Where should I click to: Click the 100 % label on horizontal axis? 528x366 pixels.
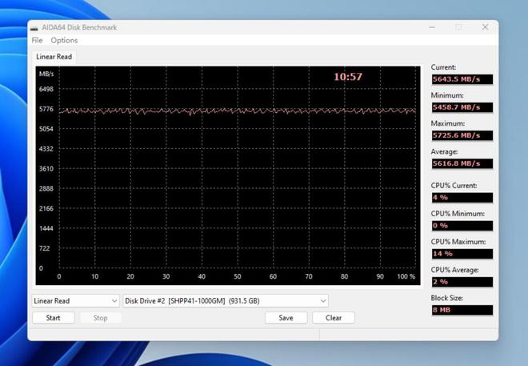pos(406,276)
